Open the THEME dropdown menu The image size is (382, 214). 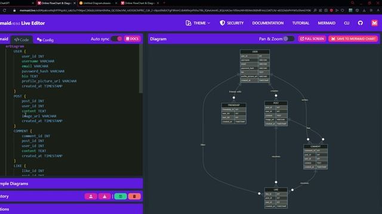[198, 23]
